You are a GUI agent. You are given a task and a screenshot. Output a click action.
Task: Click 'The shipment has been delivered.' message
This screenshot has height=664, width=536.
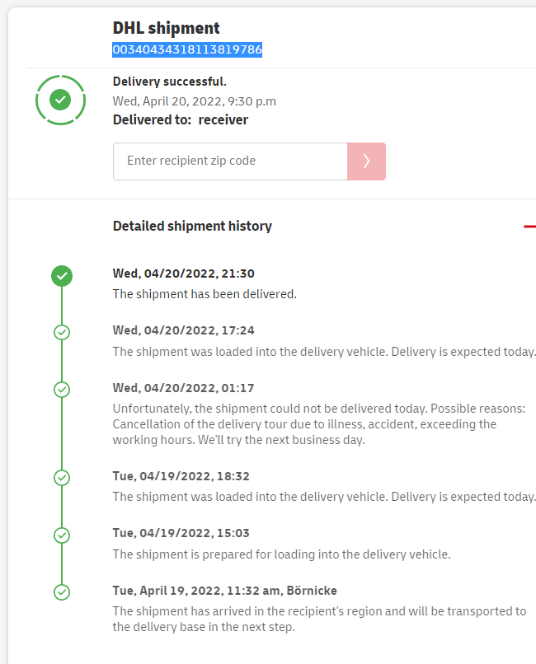click(x=205, y=294)
